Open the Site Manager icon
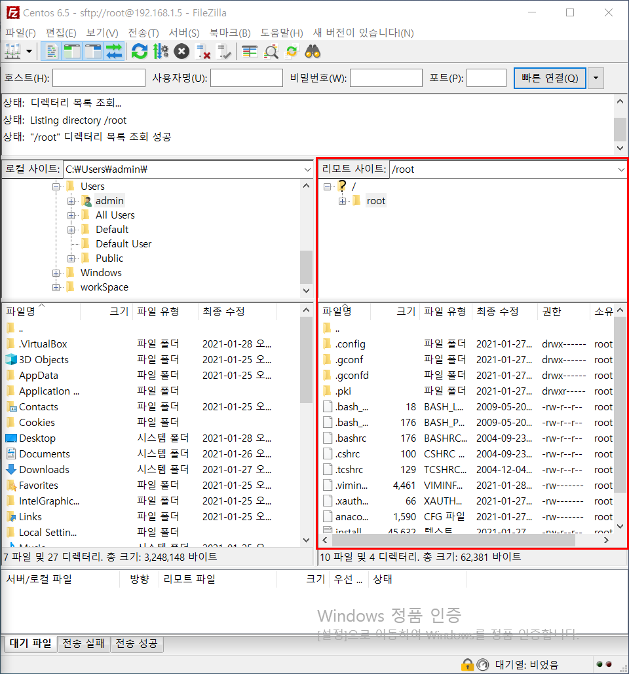This screenshot has height=674, width=629. [12, 52]
